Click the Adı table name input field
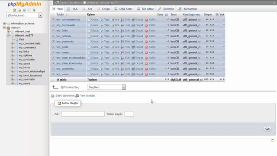Image resolution: width=277 pixels, height=156 pixels. (83, 114)
